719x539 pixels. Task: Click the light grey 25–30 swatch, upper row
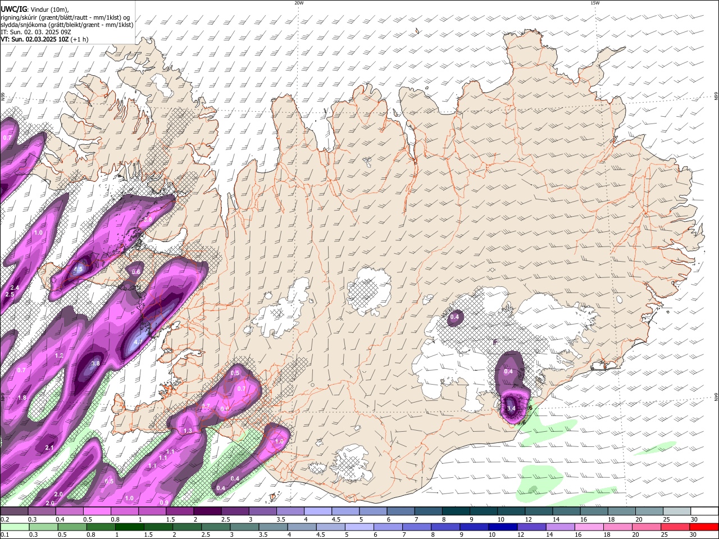pyautogui.click(x=676, y=511)
